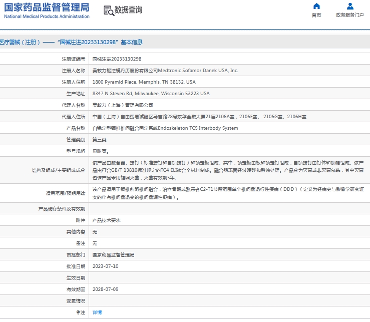Click the bullet icon beside 注 label
Screen dimensions: 370x322
pyautogui.click(x=78, y=312)
